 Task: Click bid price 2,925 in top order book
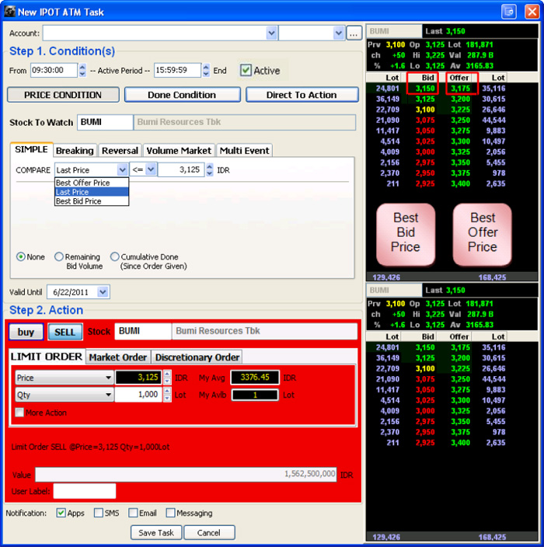tap(425, 183)
